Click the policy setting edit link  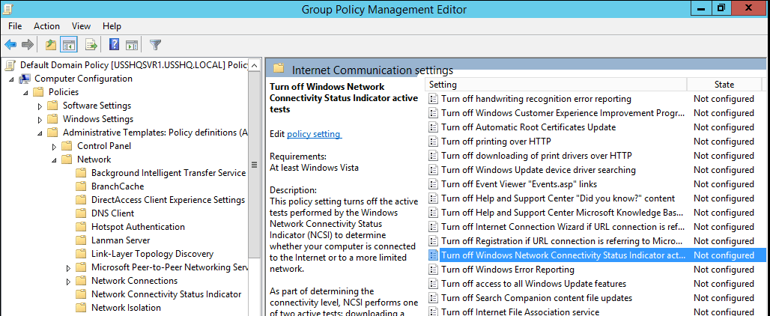tap(315, 134)
